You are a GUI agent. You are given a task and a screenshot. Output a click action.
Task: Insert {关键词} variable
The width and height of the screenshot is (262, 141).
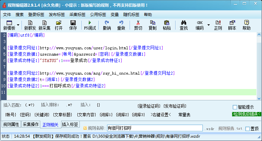coord(42,115)
